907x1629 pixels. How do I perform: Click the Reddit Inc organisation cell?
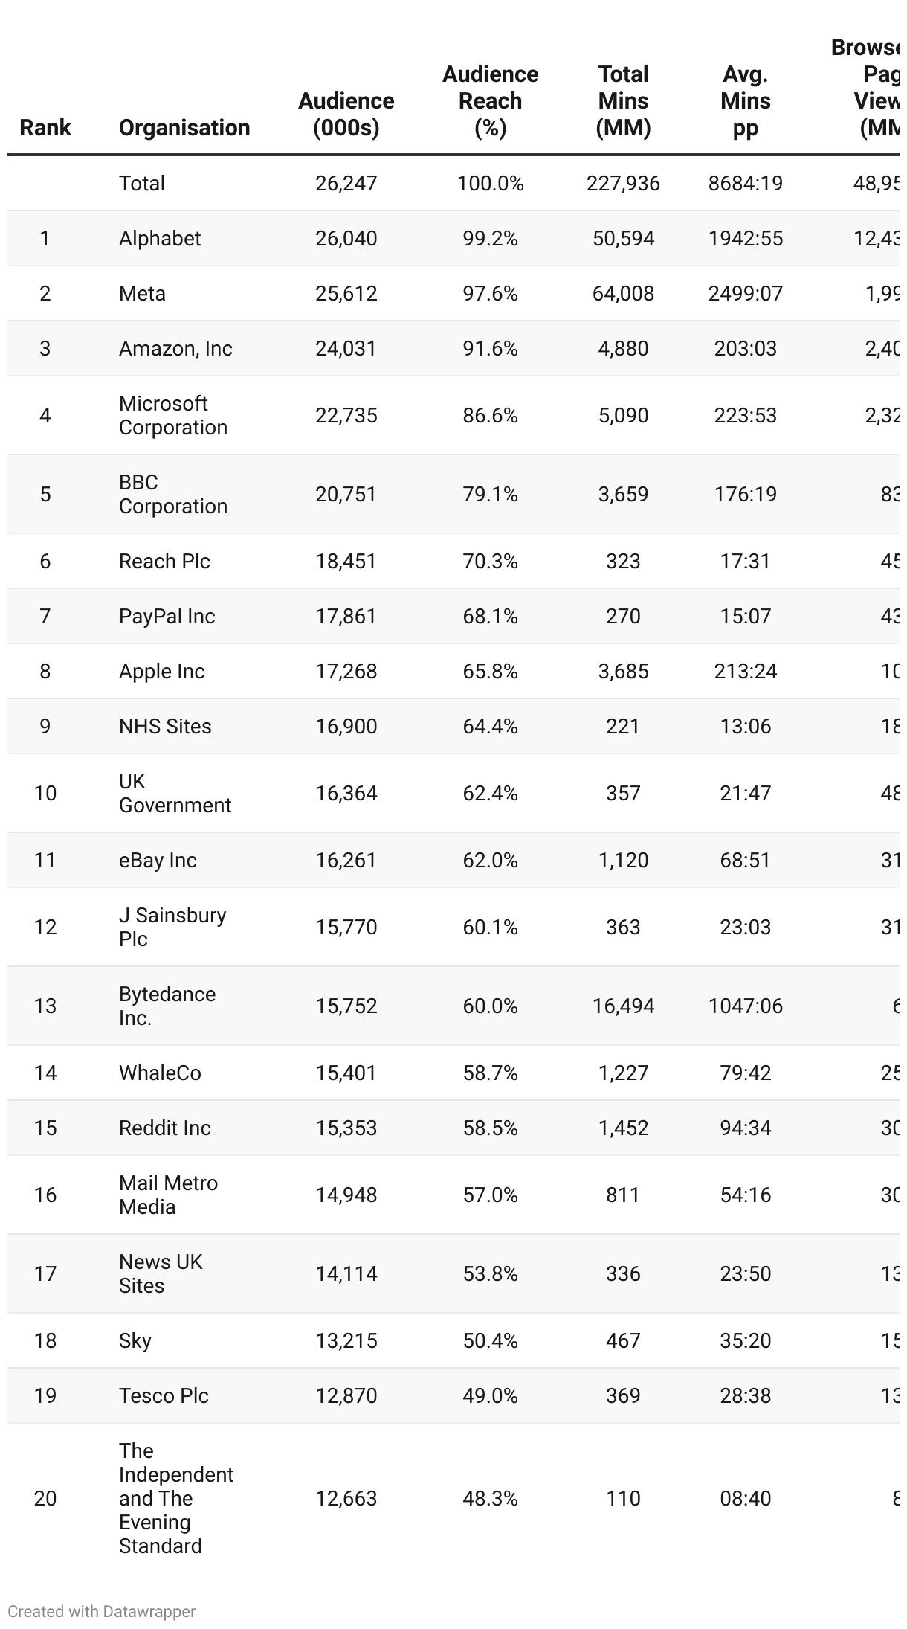click(165, 1128)
